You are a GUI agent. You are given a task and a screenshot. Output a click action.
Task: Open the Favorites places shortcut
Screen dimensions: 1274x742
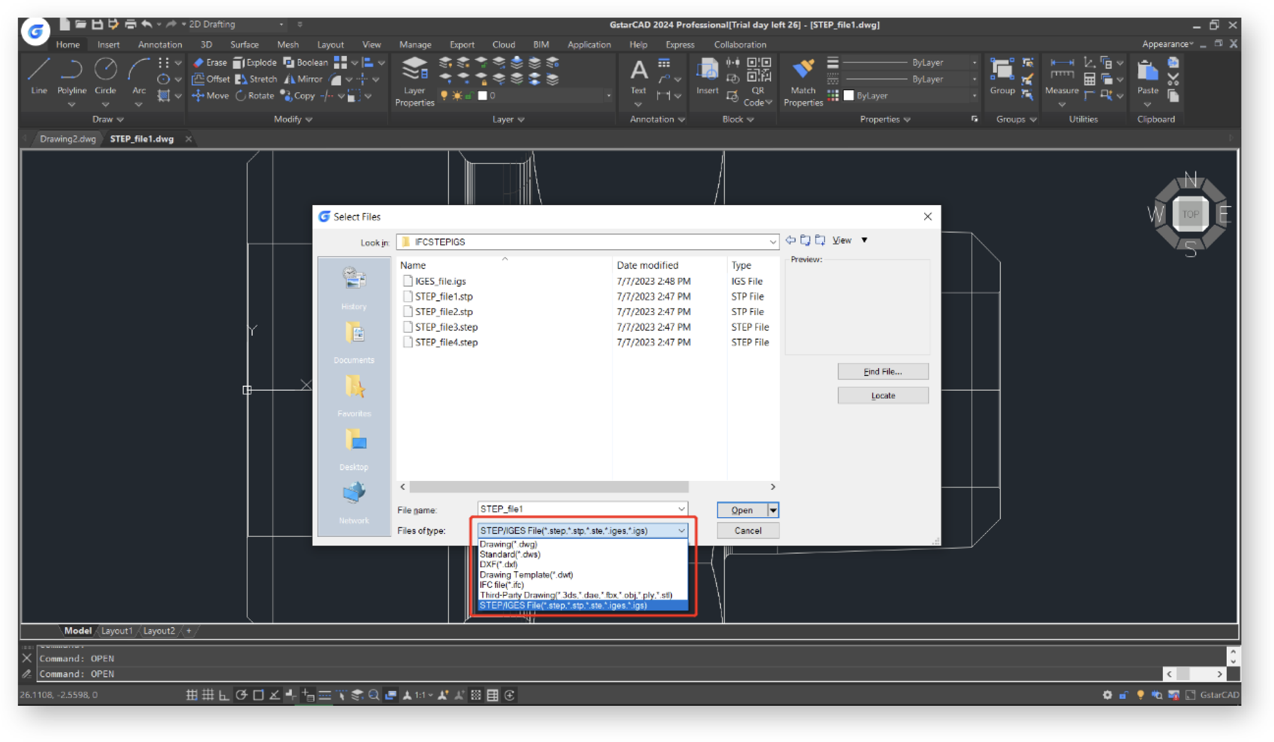click(354, 395)
